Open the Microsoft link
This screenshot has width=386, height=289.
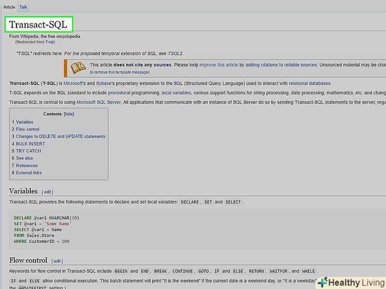pyautogui.click(x=74, y=83)
